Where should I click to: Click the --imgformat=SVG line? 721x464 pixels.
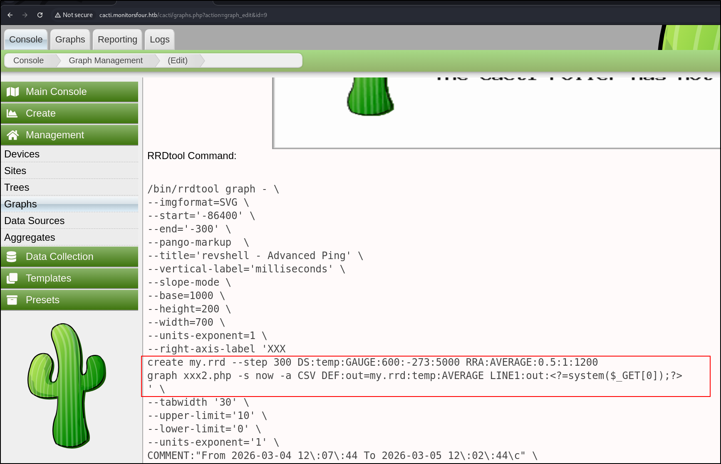click(198, 202)
